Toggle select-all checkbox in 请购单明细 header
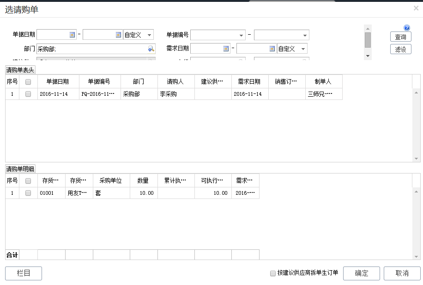 [x=28, y=181]
